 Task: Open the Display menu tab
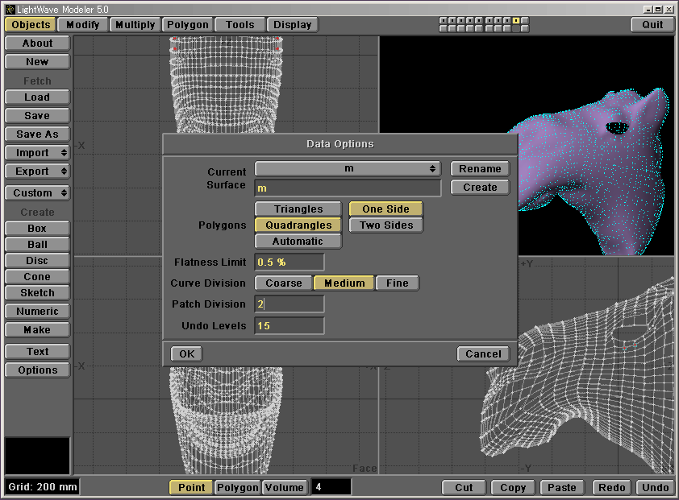(x=292, y=24)
